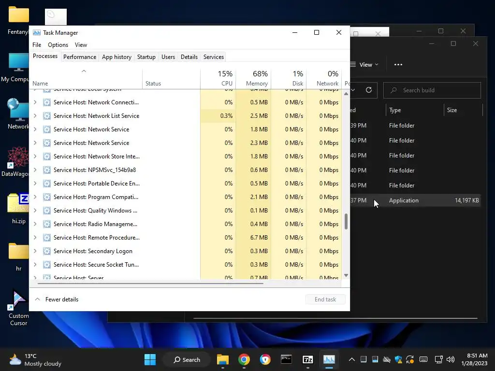Expand Service Host: Portable Device En... row
This screenshot has height=371, width=495.
click(x=35, y=183)
